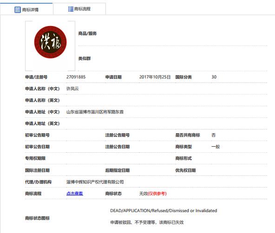Click the international class value 30
This screenshot has height=233, width=275.
pyautogui.click(x=214, y=77)
